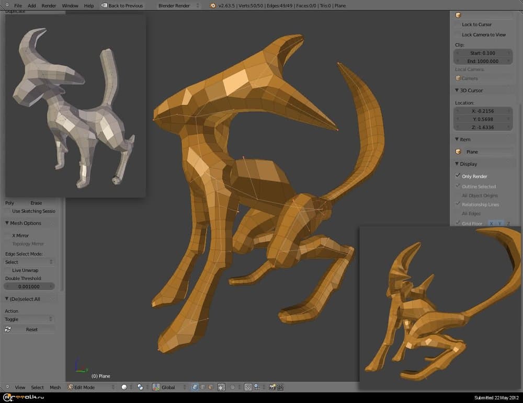523x403 pixels.
Task: Click the OpenGL render image camera icon
Action: [x=272, y=387]
